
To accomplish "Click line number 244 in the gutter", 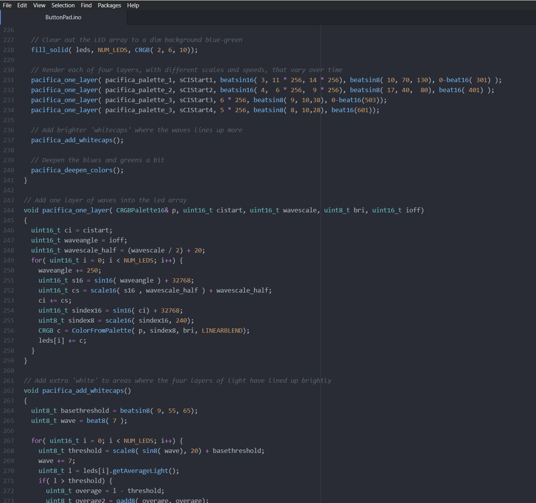I will pos(8,210).
